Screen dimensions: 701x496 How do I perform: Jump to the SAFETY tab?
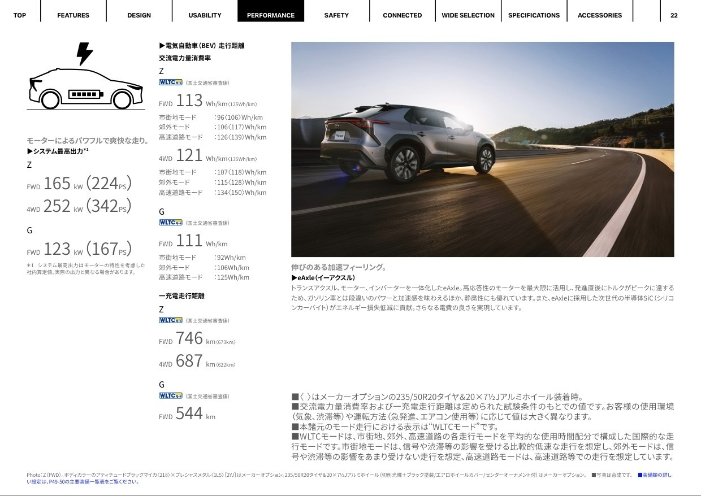tap(336, 15)
